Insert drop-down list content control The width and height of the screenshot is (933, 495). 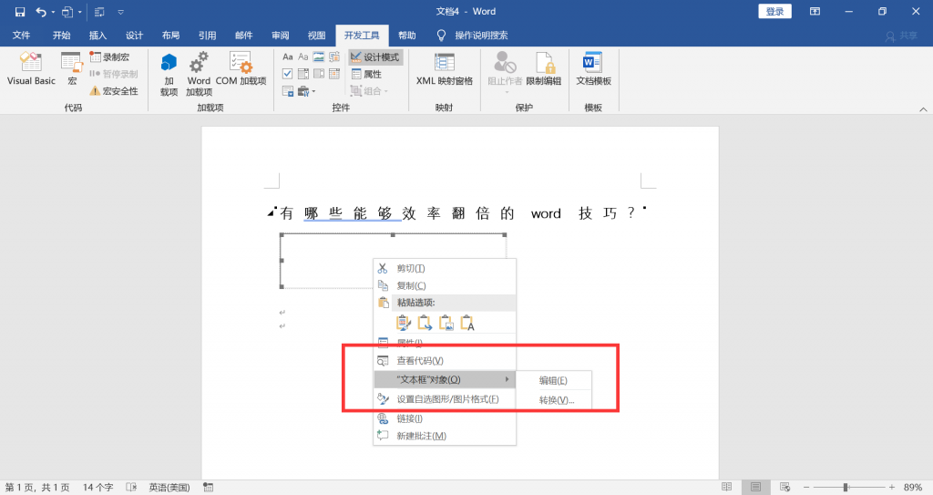319,74
